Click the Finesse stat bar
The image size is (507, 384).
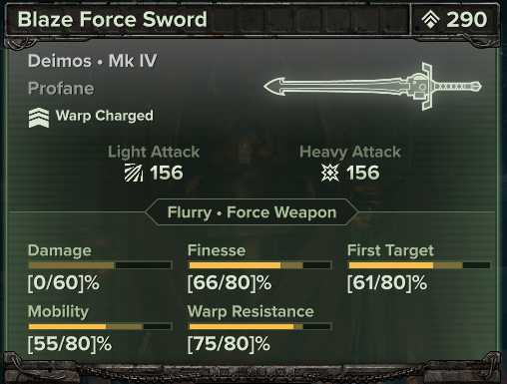[259, 265]
